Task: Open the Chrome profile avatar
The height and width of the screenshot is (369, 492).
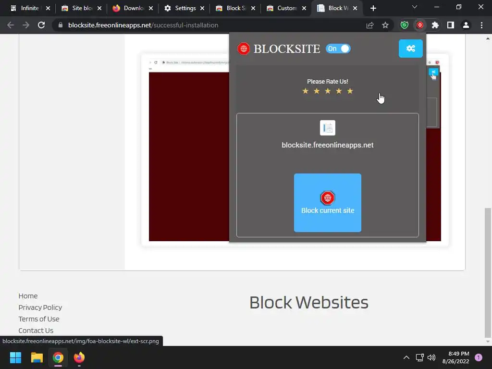Action: [x=466, y=25]
